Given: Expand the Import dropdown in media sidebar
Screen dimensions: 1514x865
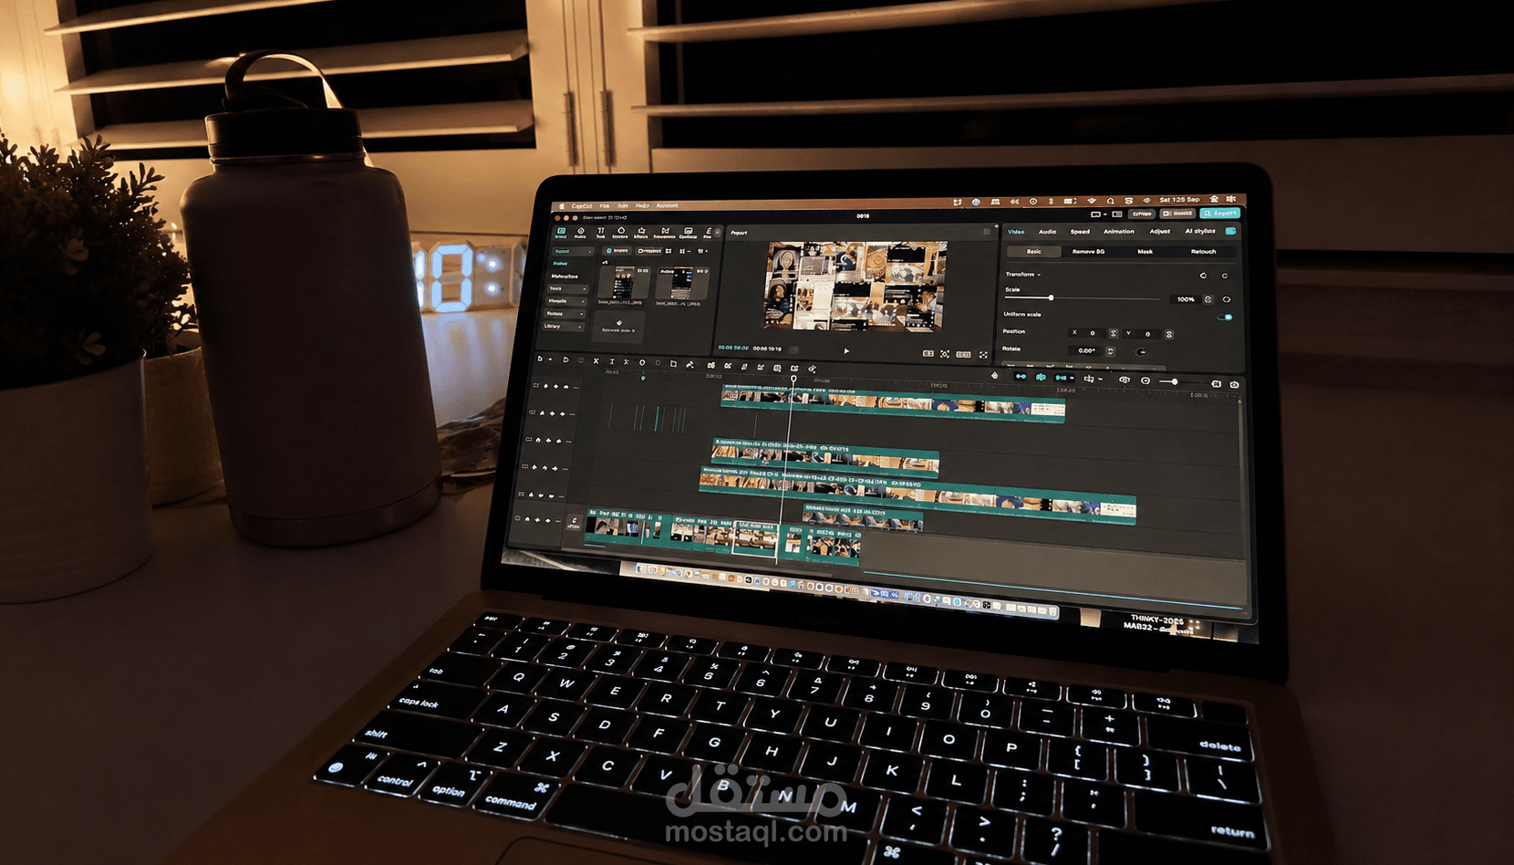Looking at the screenshot, I should [x=573, y=251].
